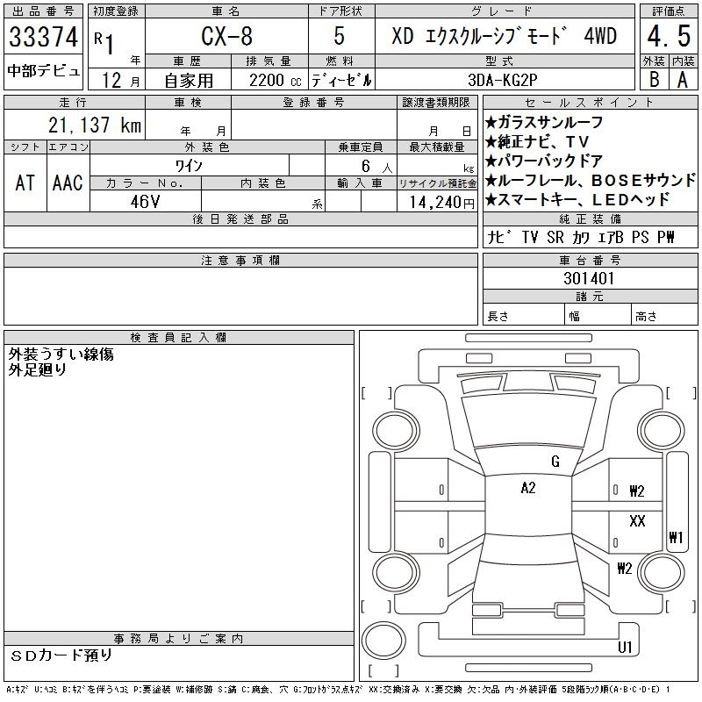Click sales point ガラスサンルーフ

click(x=544, y=122)
